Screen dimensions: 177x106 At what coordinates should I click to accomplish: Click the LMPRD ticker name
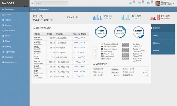pos(38,52)
